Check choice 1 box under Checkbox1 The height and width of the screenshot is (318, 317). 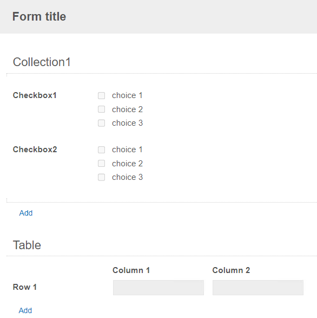point(101,95)
